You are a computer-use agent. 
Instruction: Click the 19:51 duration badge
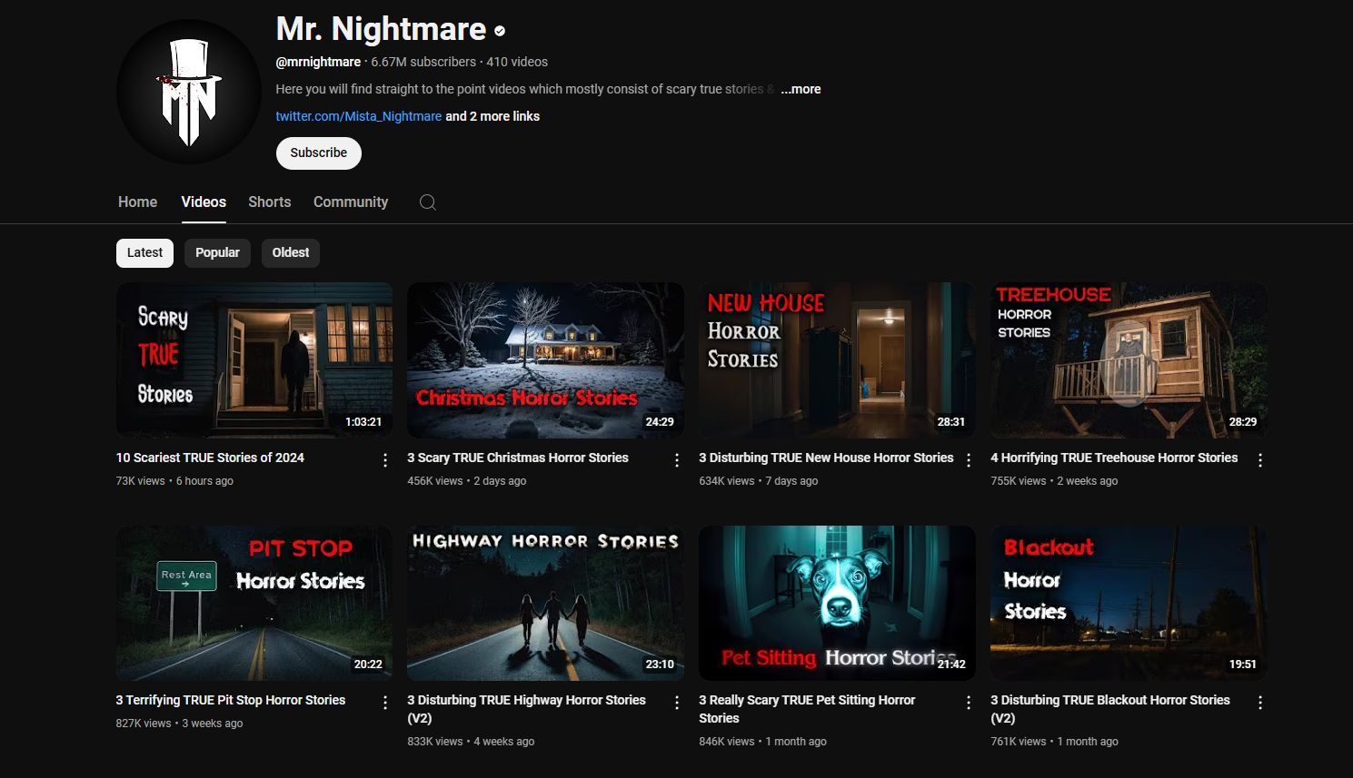click(1243, 665)
